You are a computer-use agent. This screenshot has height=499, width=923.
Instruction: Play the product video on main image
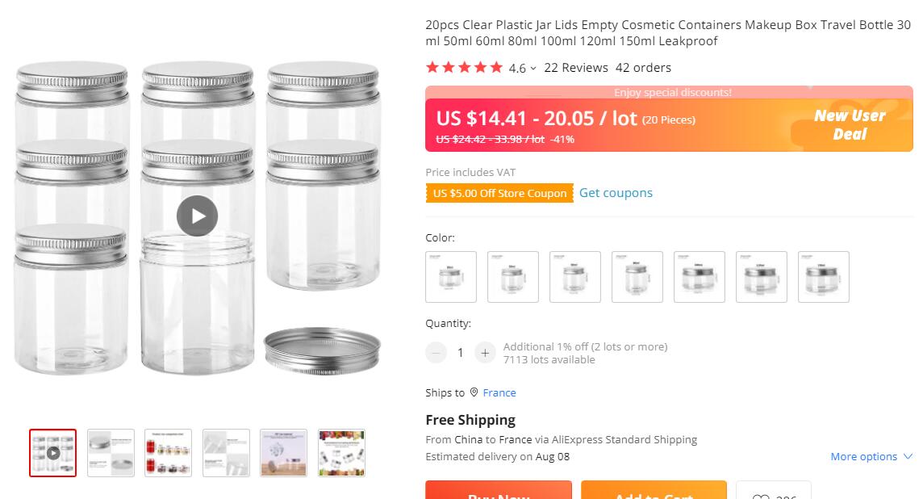(x=198, y=216)
